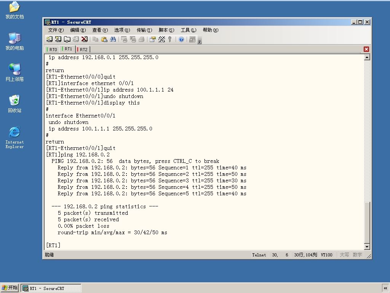Open the 脚本(S) menu
Image resolution: width=390 pixels, height=293 pixels.
pos(166,30)
